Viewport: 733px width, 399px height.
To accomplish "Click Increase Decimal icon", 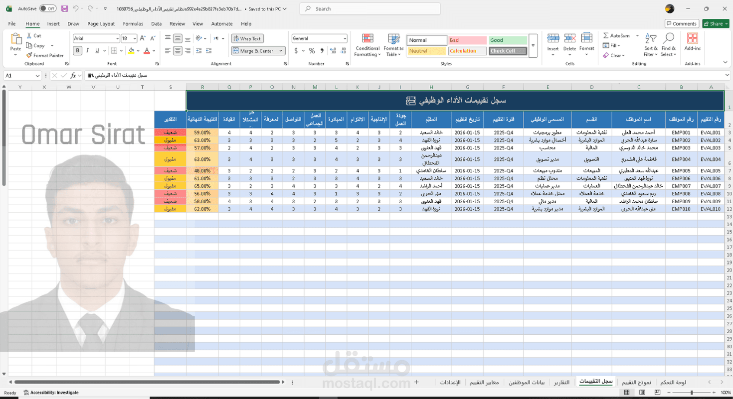I will pos(333,51).
